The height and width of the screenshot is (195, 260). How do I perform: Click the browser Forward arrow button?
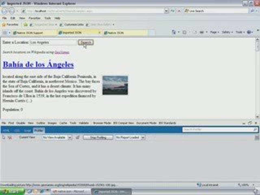[x=12, y=11]
